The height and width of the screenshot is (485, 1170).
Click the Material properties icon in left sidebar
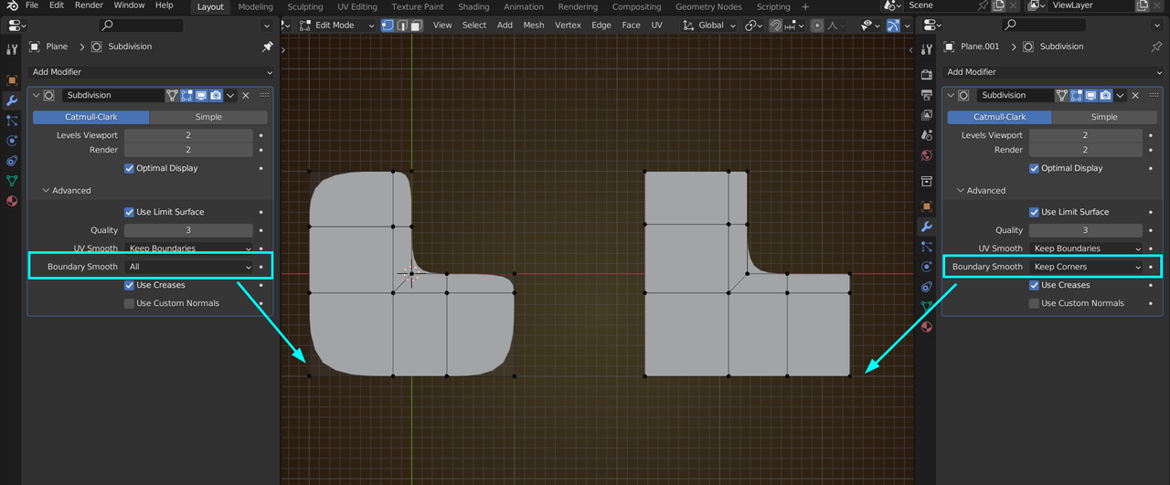click(x=12, y=201)
